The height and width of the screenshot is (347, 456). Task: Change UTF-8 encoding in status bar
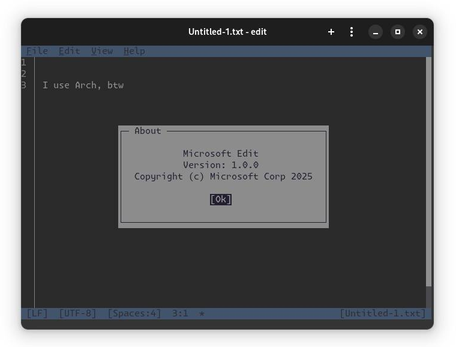coord(77,313)
